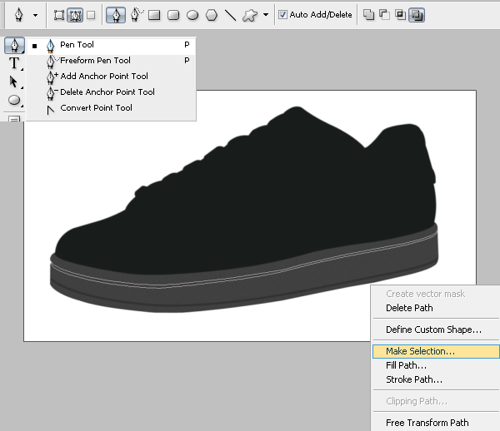Screen dimensions: 500x431
Task: Choose the Line tool icon
Action: pyautogui.click(x=230, y=15)
